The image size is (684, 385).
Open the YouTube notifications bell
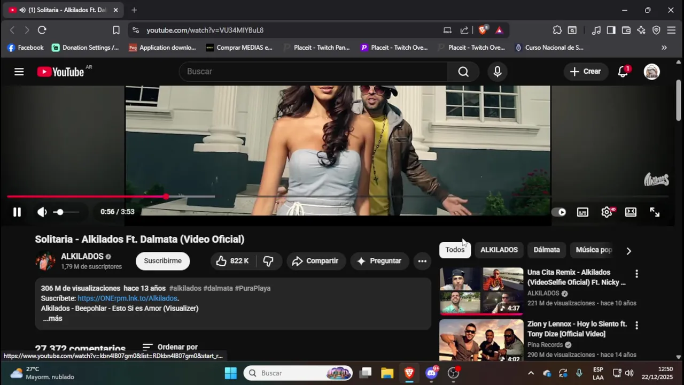[623, 72]
